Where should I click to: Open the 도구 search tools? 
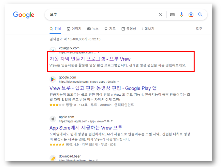pos(199,29)
